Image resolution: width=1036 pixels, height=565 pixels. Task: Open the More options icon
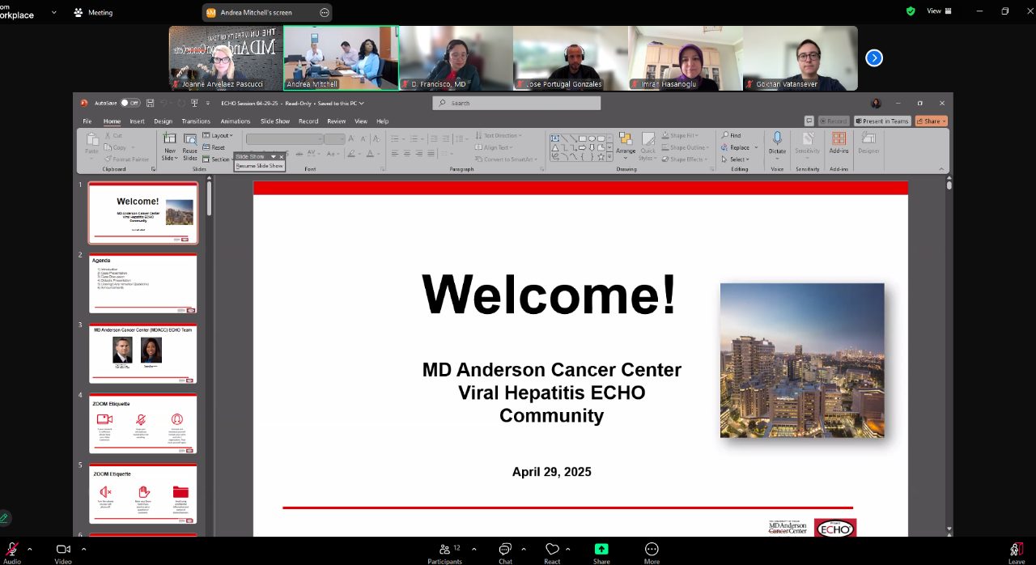[652, 549]
